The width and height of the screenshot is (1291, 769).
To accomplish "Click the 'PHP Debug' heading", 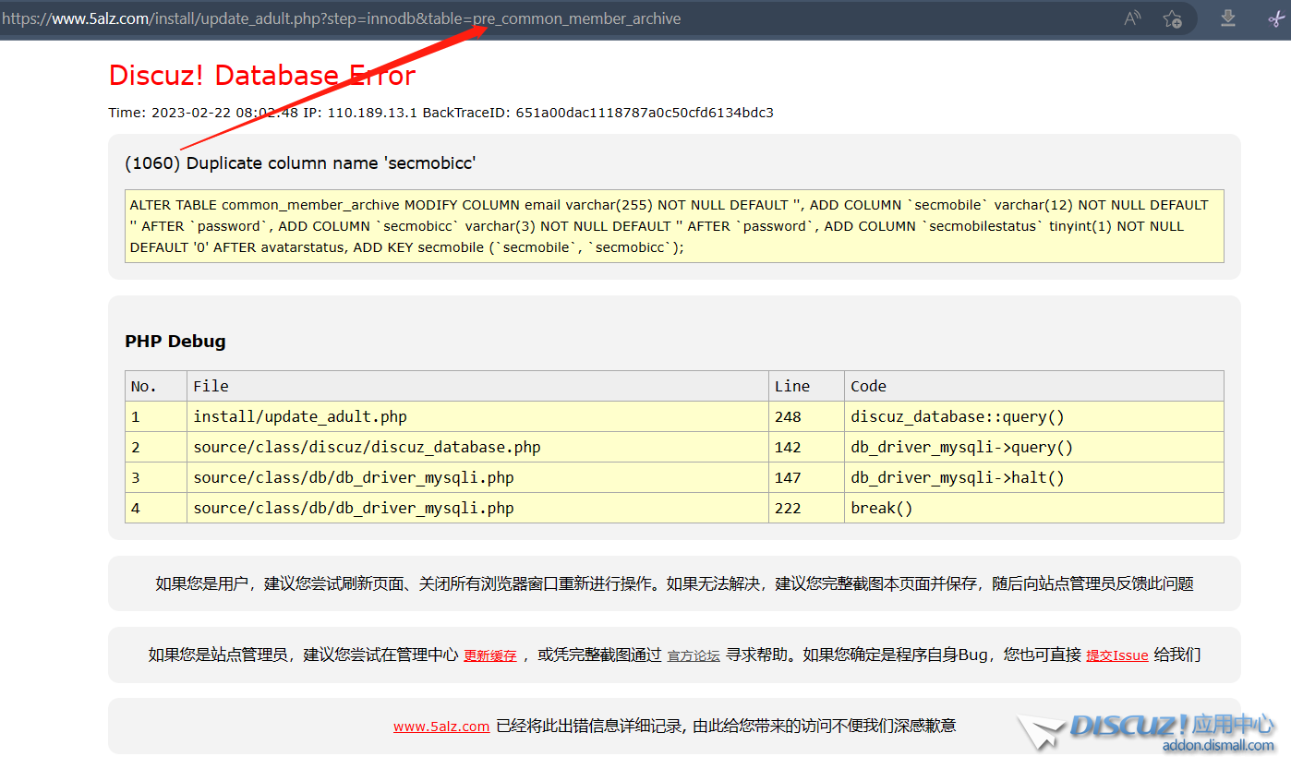I will (175, 342).
